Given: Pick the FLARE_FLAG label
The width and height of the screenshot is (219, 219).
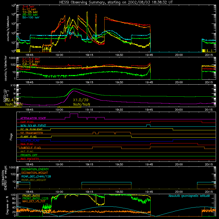Looking at the screenshot, I should pyautogui.click(x=28, y=137).
